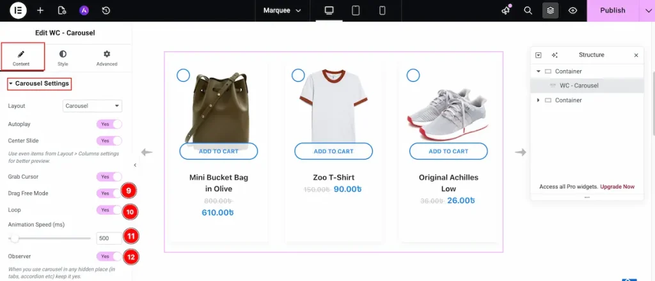Open the What's New megaphone icon
The height and width of the screenshot is (281, 655).
pos(506,10)
